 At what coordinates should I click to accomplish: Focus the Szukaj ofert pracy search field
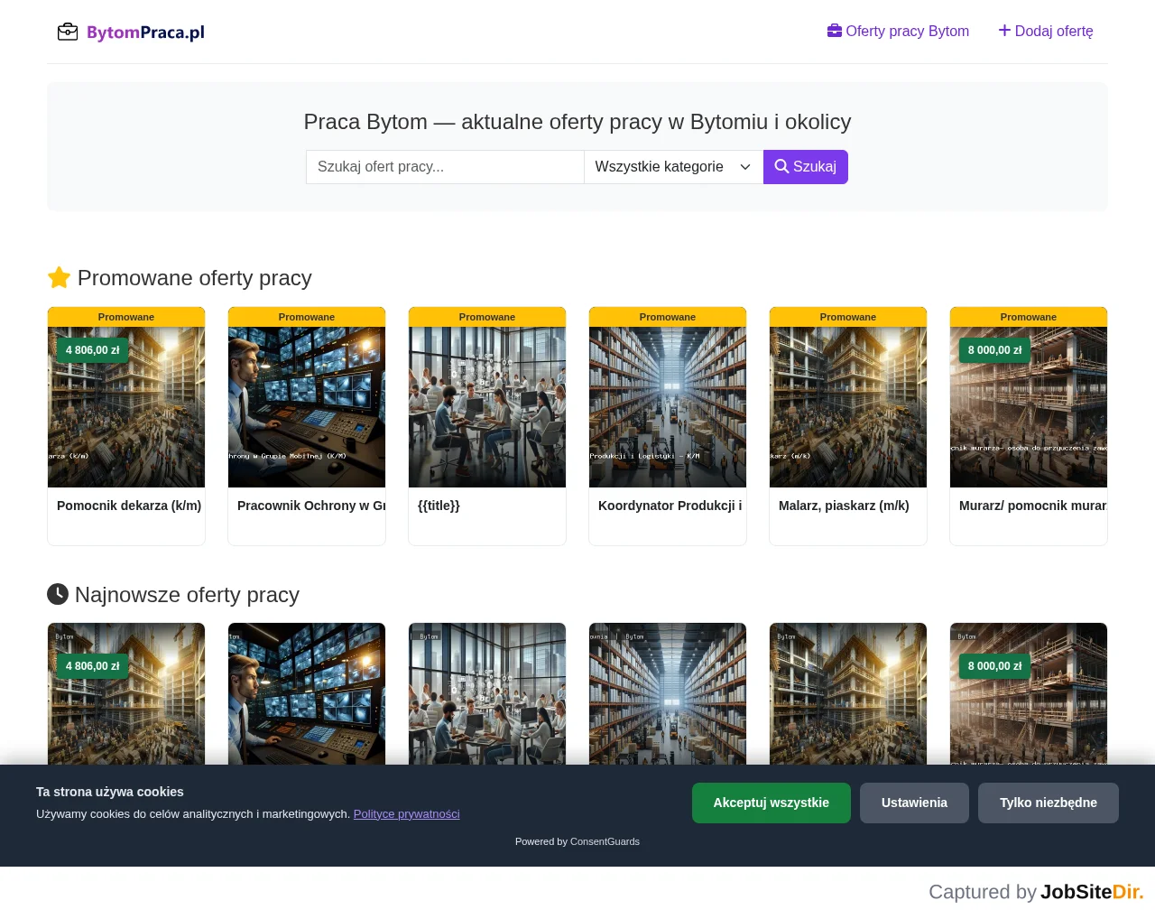tap(445, 167)
